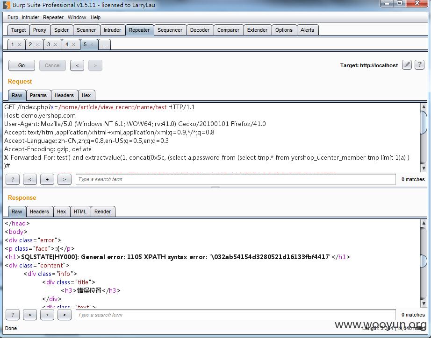Click previous match '<' in response search
The width and height of the screenshot is (431, 338).
point(30,315)
